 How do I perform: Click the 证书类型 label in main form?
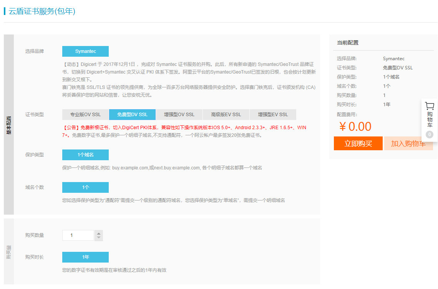[x=34, y=115]
